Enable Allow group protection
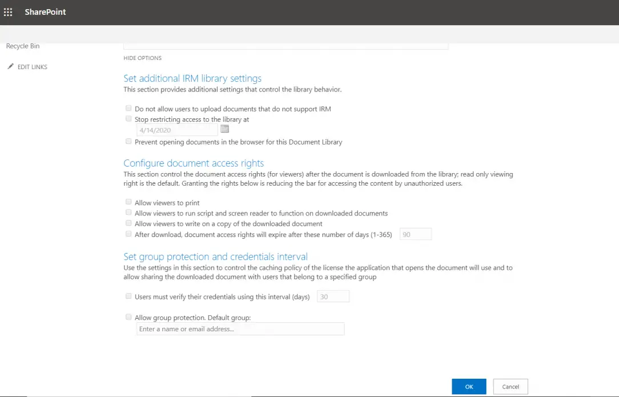 click(128, 317)
